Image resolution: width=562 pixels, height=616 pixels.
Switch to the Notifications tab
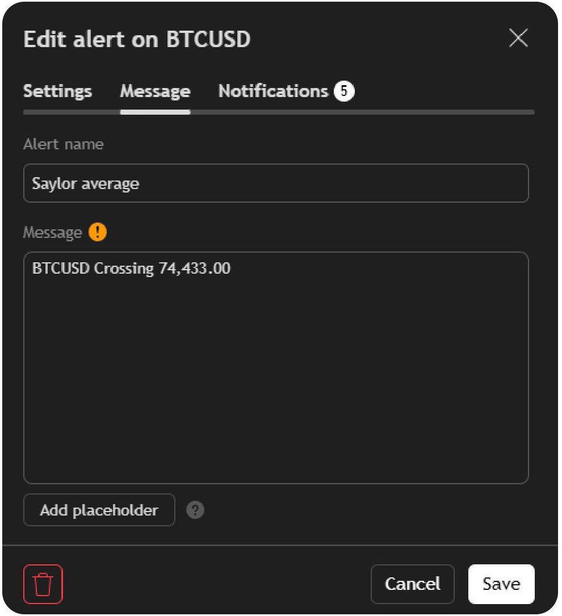(273, 91)
